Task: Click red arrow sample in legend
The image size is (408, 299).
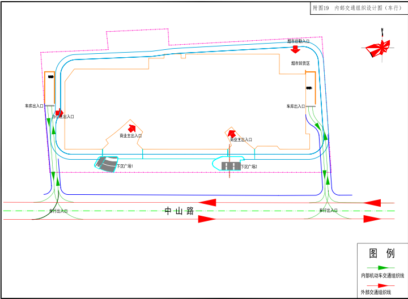Action: 380,285
